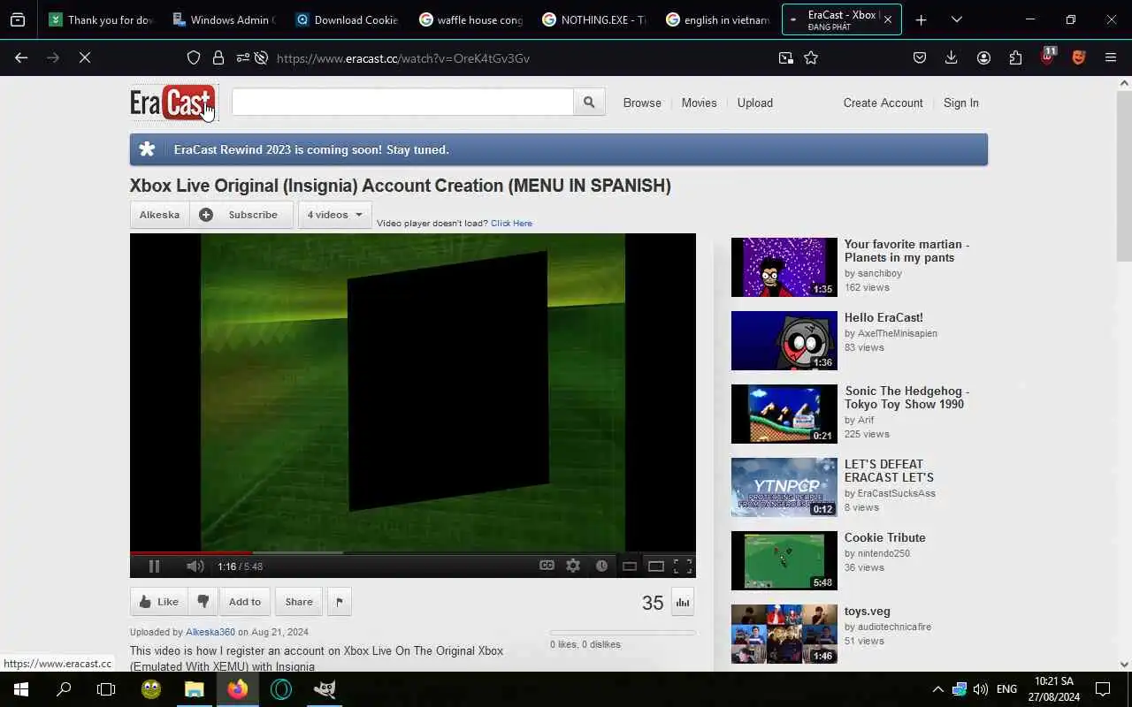
Task: Open video player settings gear
Action: tap(573, 566)
